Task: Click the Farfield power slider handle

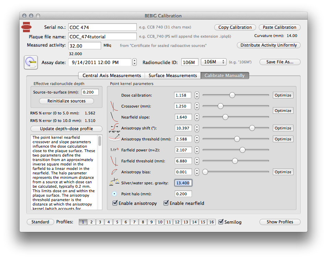Action: pos(242,150)
